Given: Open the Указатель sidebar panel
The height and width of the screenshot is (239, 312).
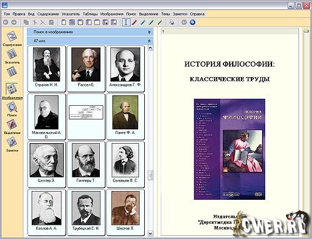Looking at the screenshot, I should pos(12,57).
